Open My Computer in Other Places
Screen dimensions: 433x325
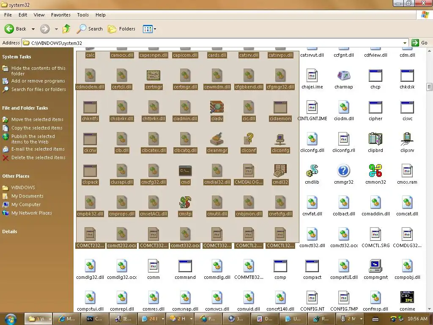(26, 204)
